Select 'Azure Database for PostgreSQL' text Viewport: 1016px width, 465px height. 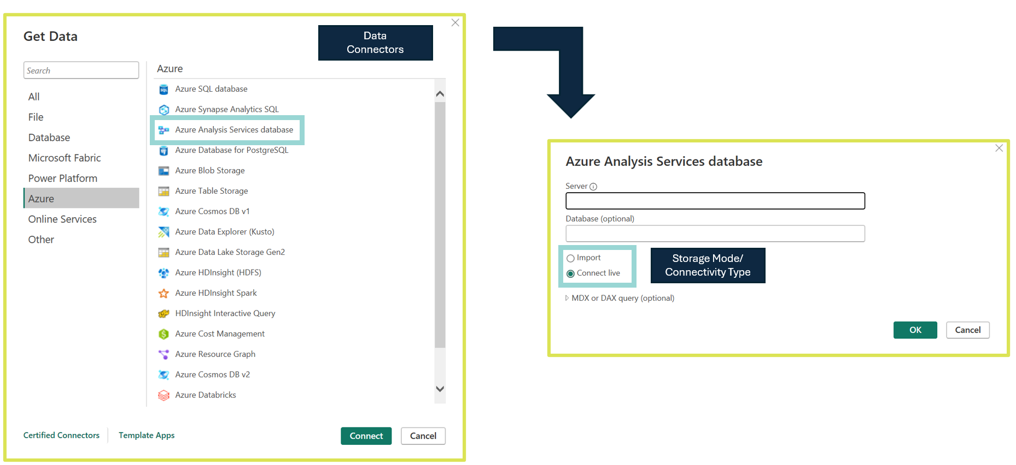click(232, 151)
